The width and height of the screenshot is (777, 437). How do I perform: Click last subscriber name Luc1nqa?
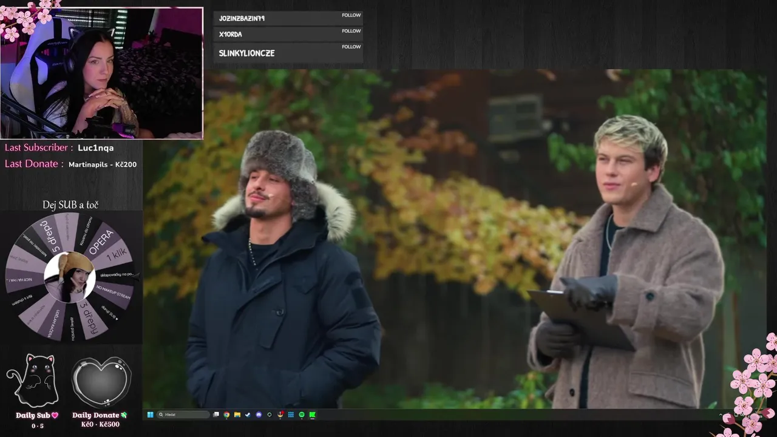[96, 147]
